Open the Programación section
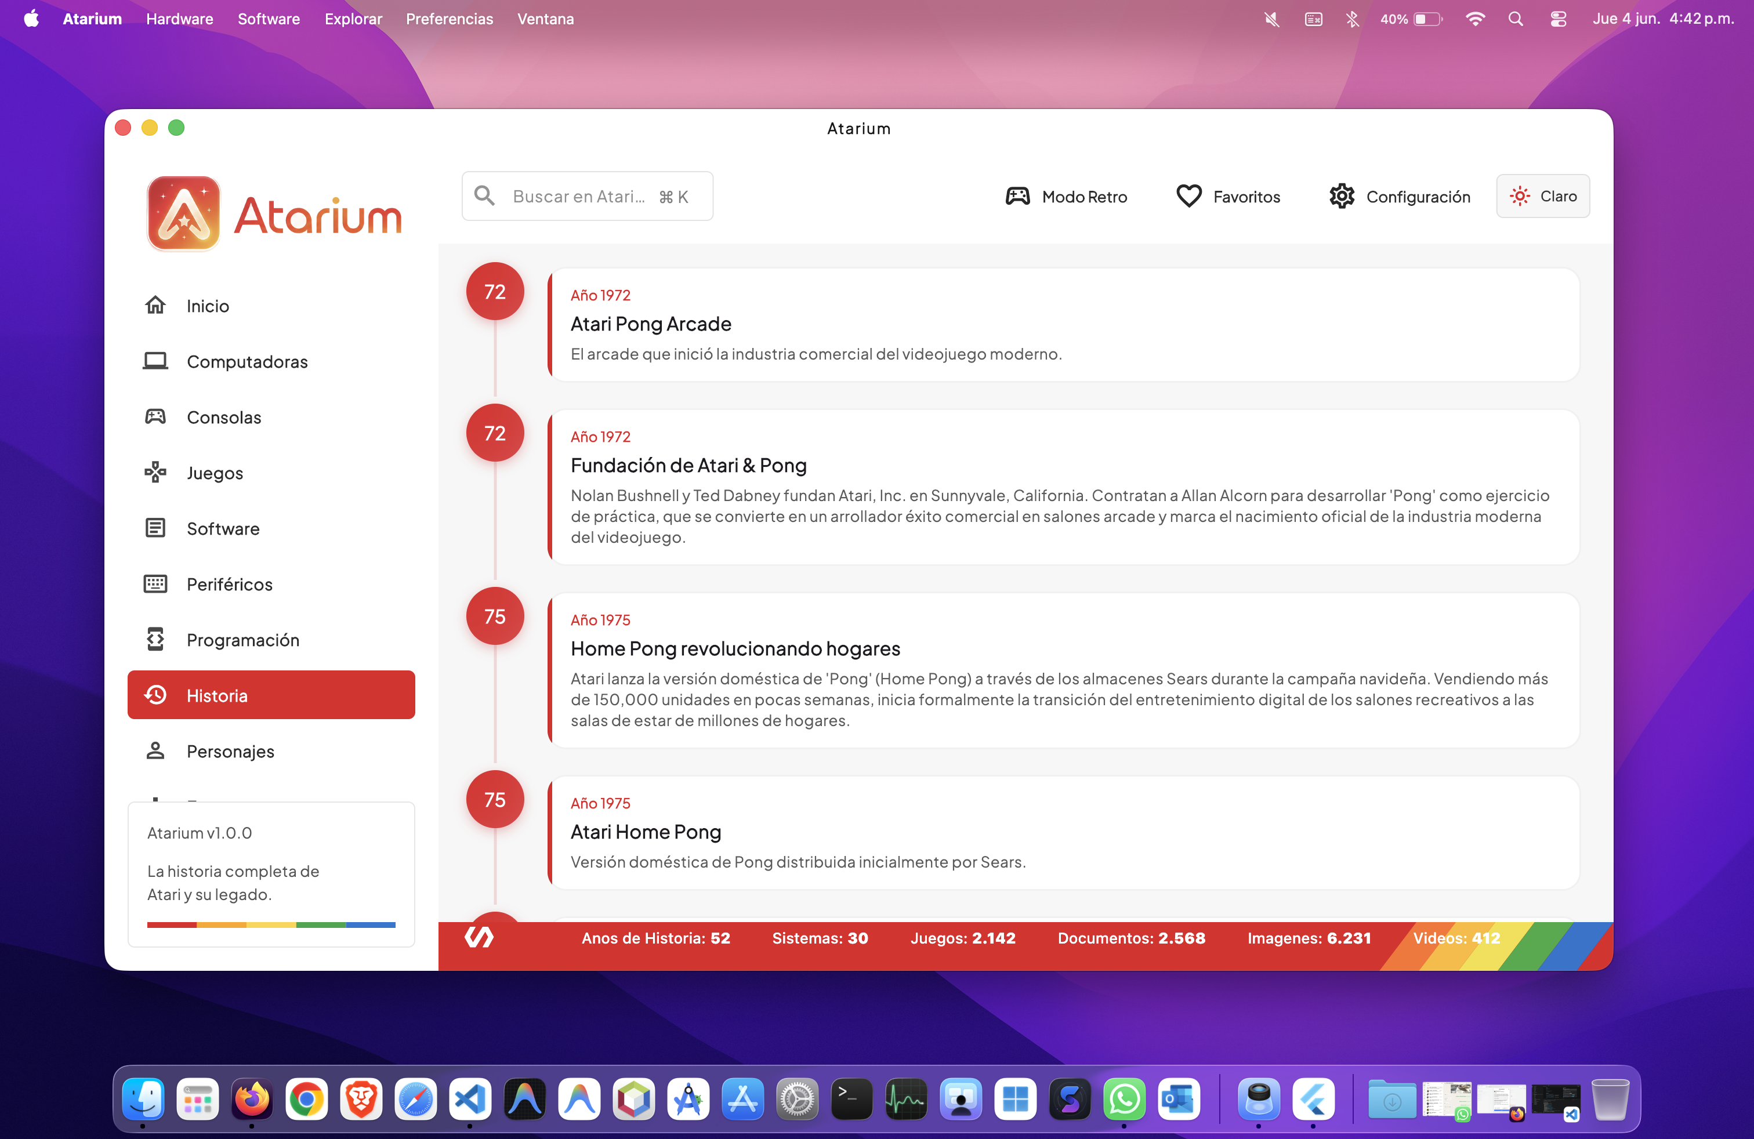This screenshot has height=1139, width=1754. 271,640
